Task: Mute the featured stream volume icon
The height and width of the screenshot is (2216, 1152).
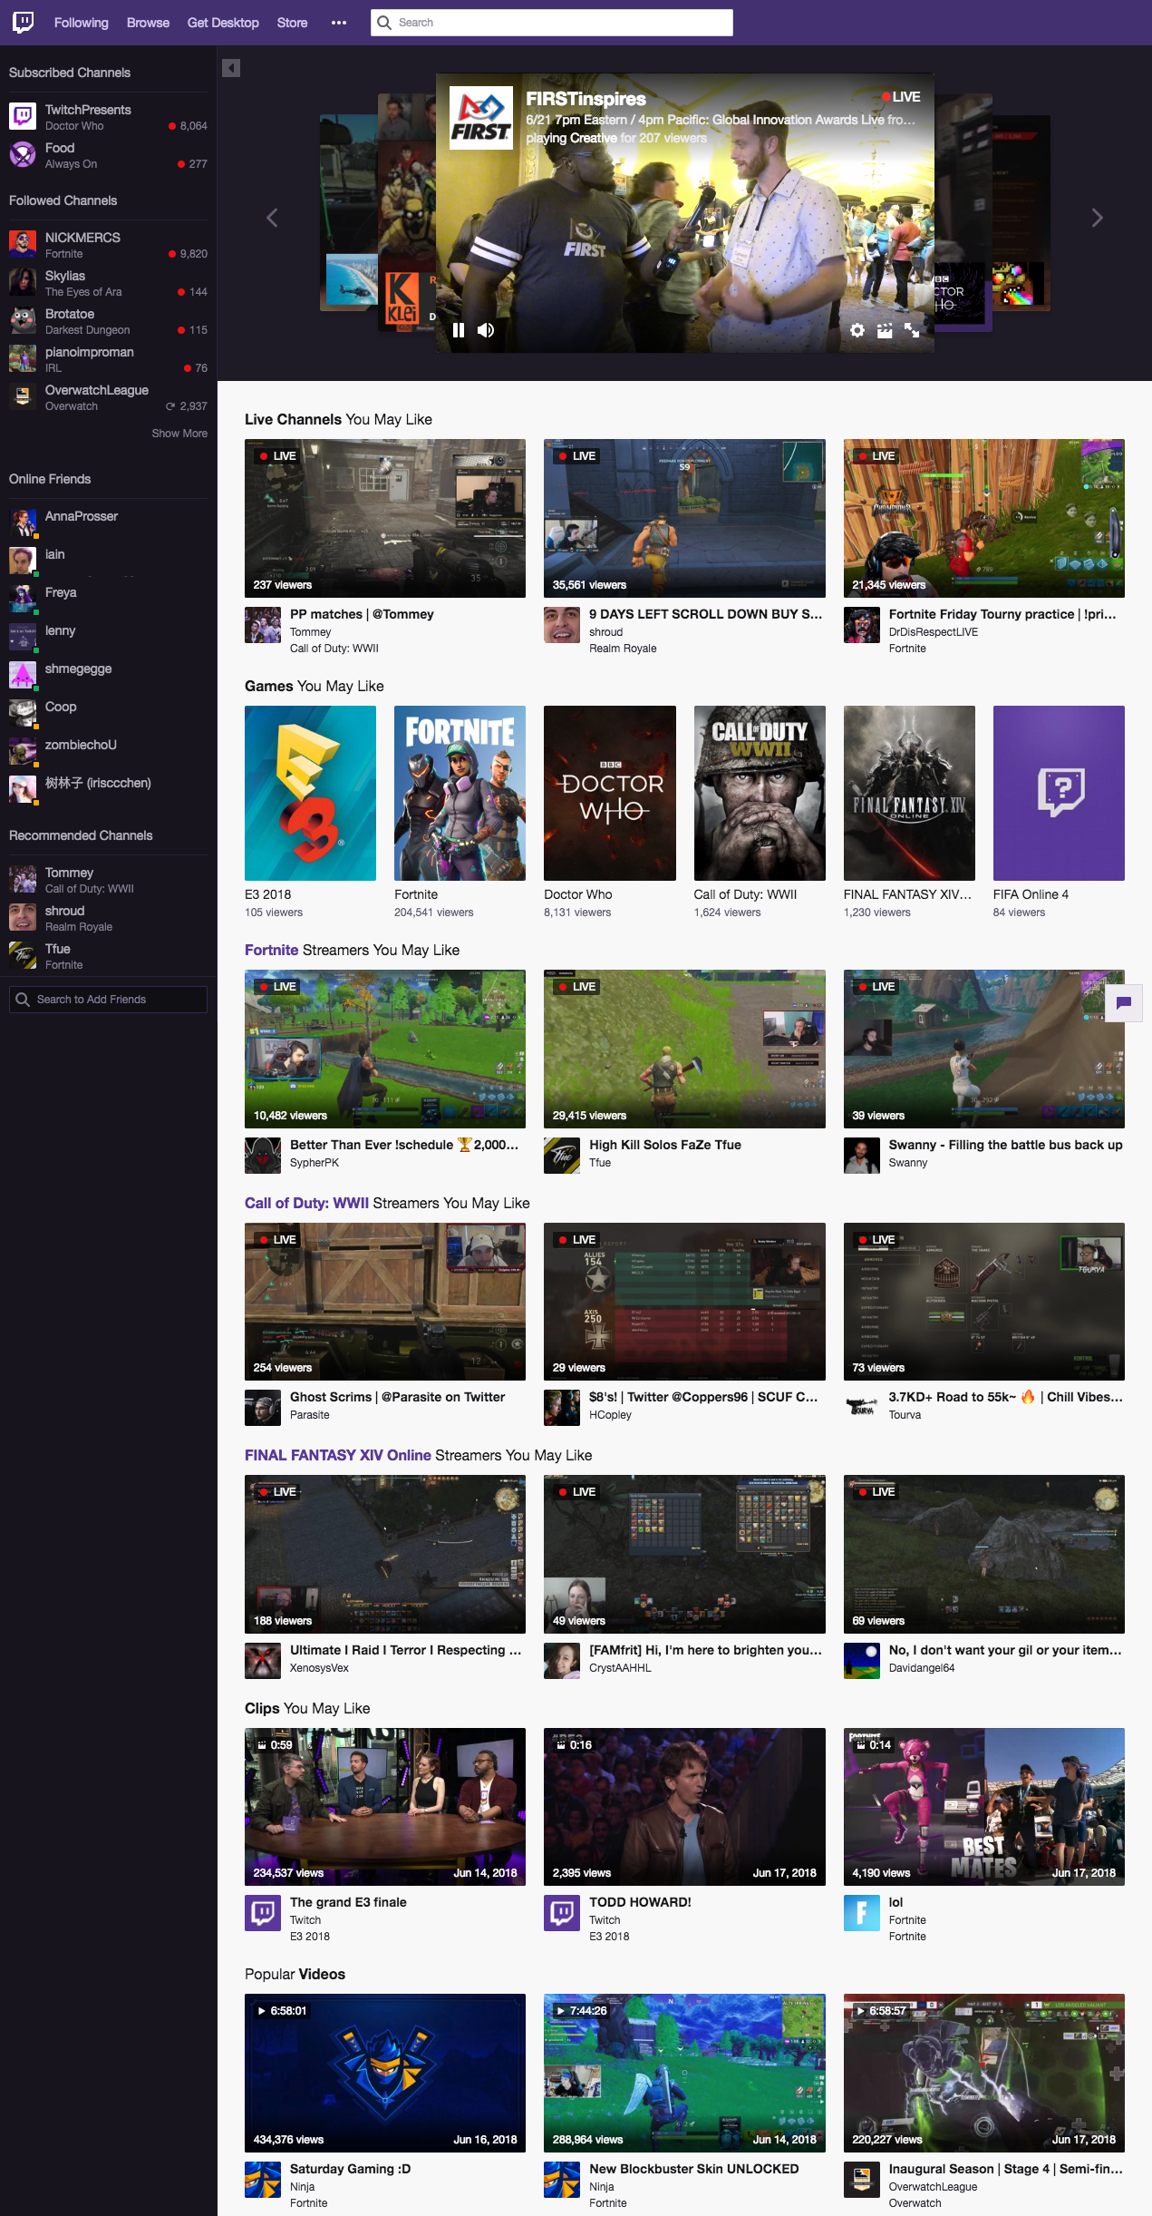Action: [x=486, y=330]
